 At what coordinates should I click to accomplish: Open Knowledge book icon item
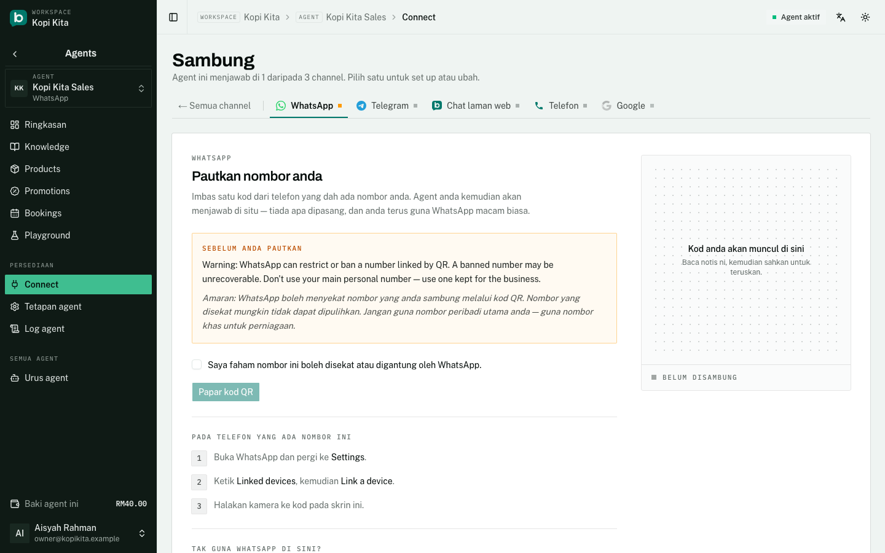(78, 147)
